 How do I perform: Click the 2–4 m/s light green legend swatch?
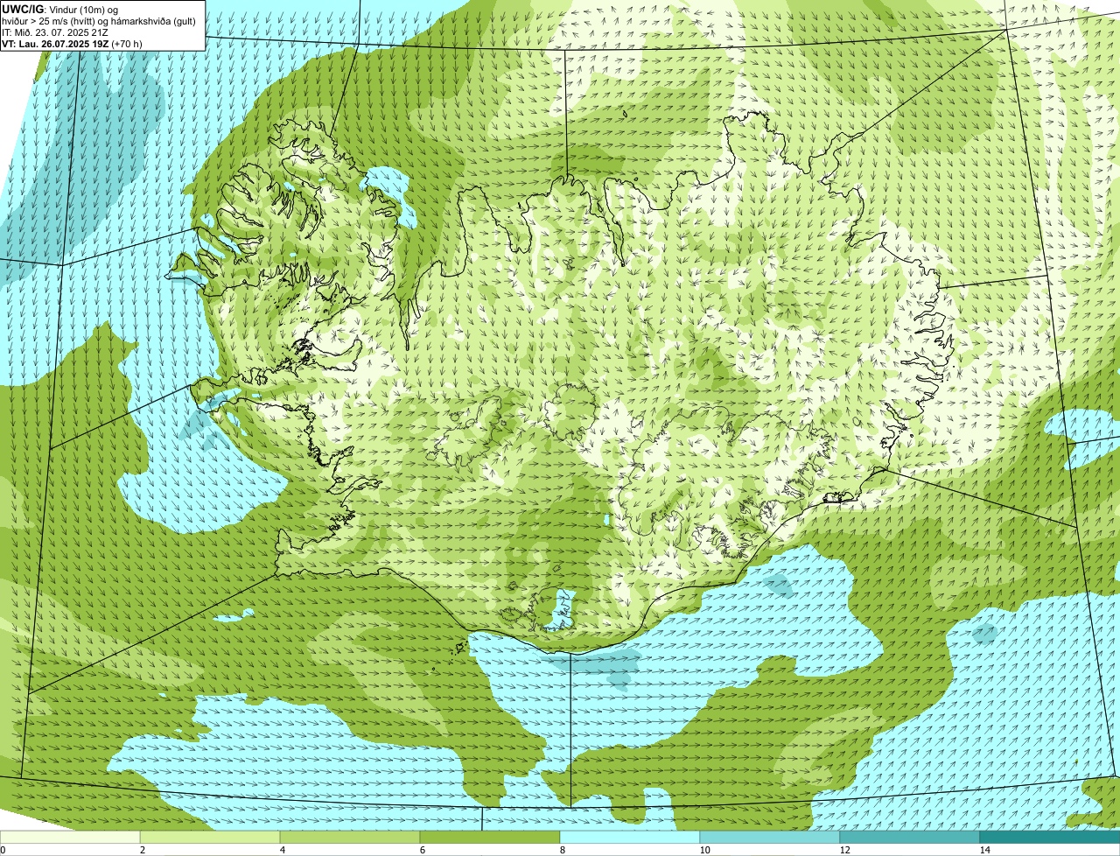click(x=210, y=838)
